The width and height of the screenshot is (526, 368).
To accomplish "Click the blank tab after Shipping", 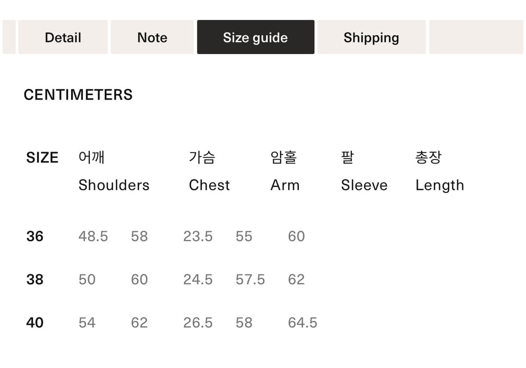I will click(x=476, y=37).
